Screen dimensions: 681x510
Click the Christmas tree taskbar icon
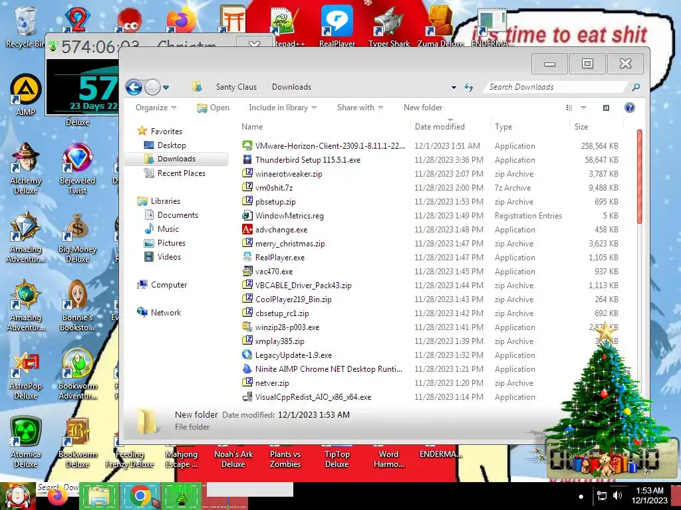pos(181,495)
